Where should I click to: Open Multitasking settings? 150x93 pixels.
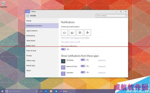(x=42, y=36)
